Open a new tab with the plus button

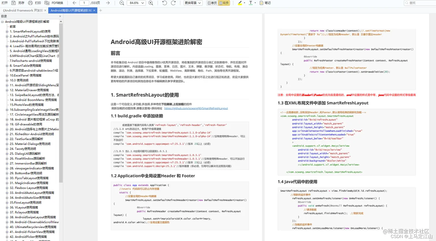click(101, 10)
